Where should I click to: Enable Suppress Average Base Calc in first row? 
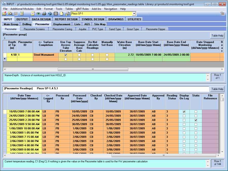point(79,55)
